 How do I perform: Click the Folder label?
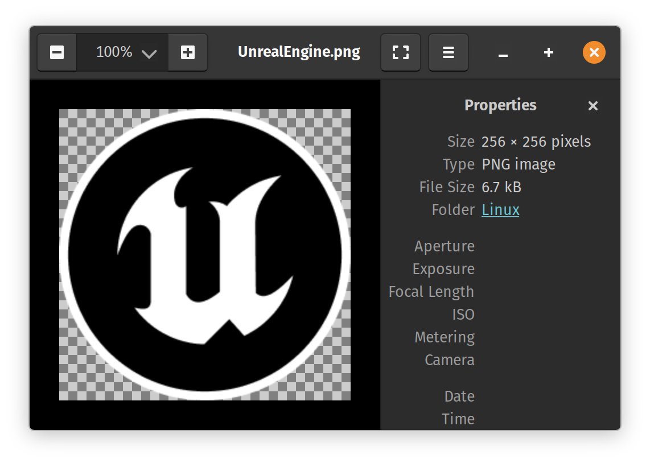click(x=453, y=210)
